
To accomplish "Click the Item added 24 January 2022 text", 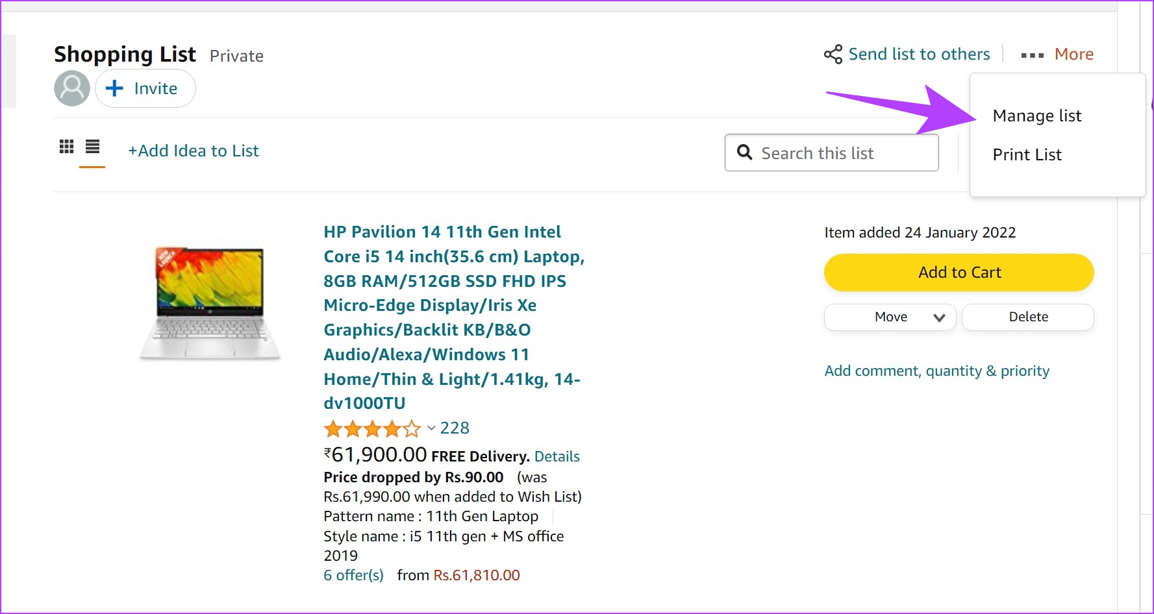I will tap(920, 233).
